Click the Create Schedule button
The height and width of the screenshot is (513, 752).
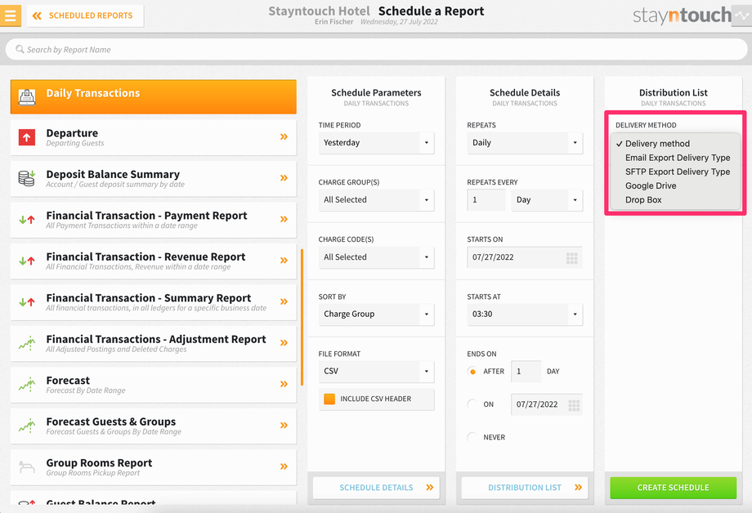(x=674, y=488)
